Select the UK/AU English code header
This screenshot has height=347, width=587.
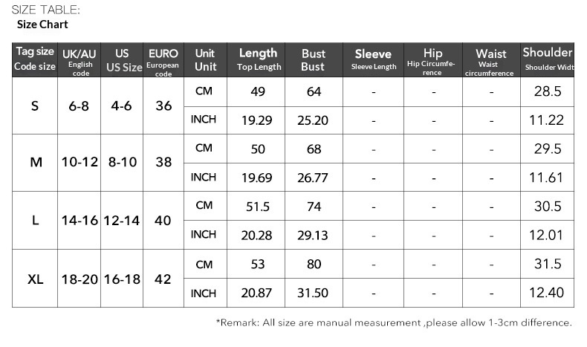pos(80,59)
